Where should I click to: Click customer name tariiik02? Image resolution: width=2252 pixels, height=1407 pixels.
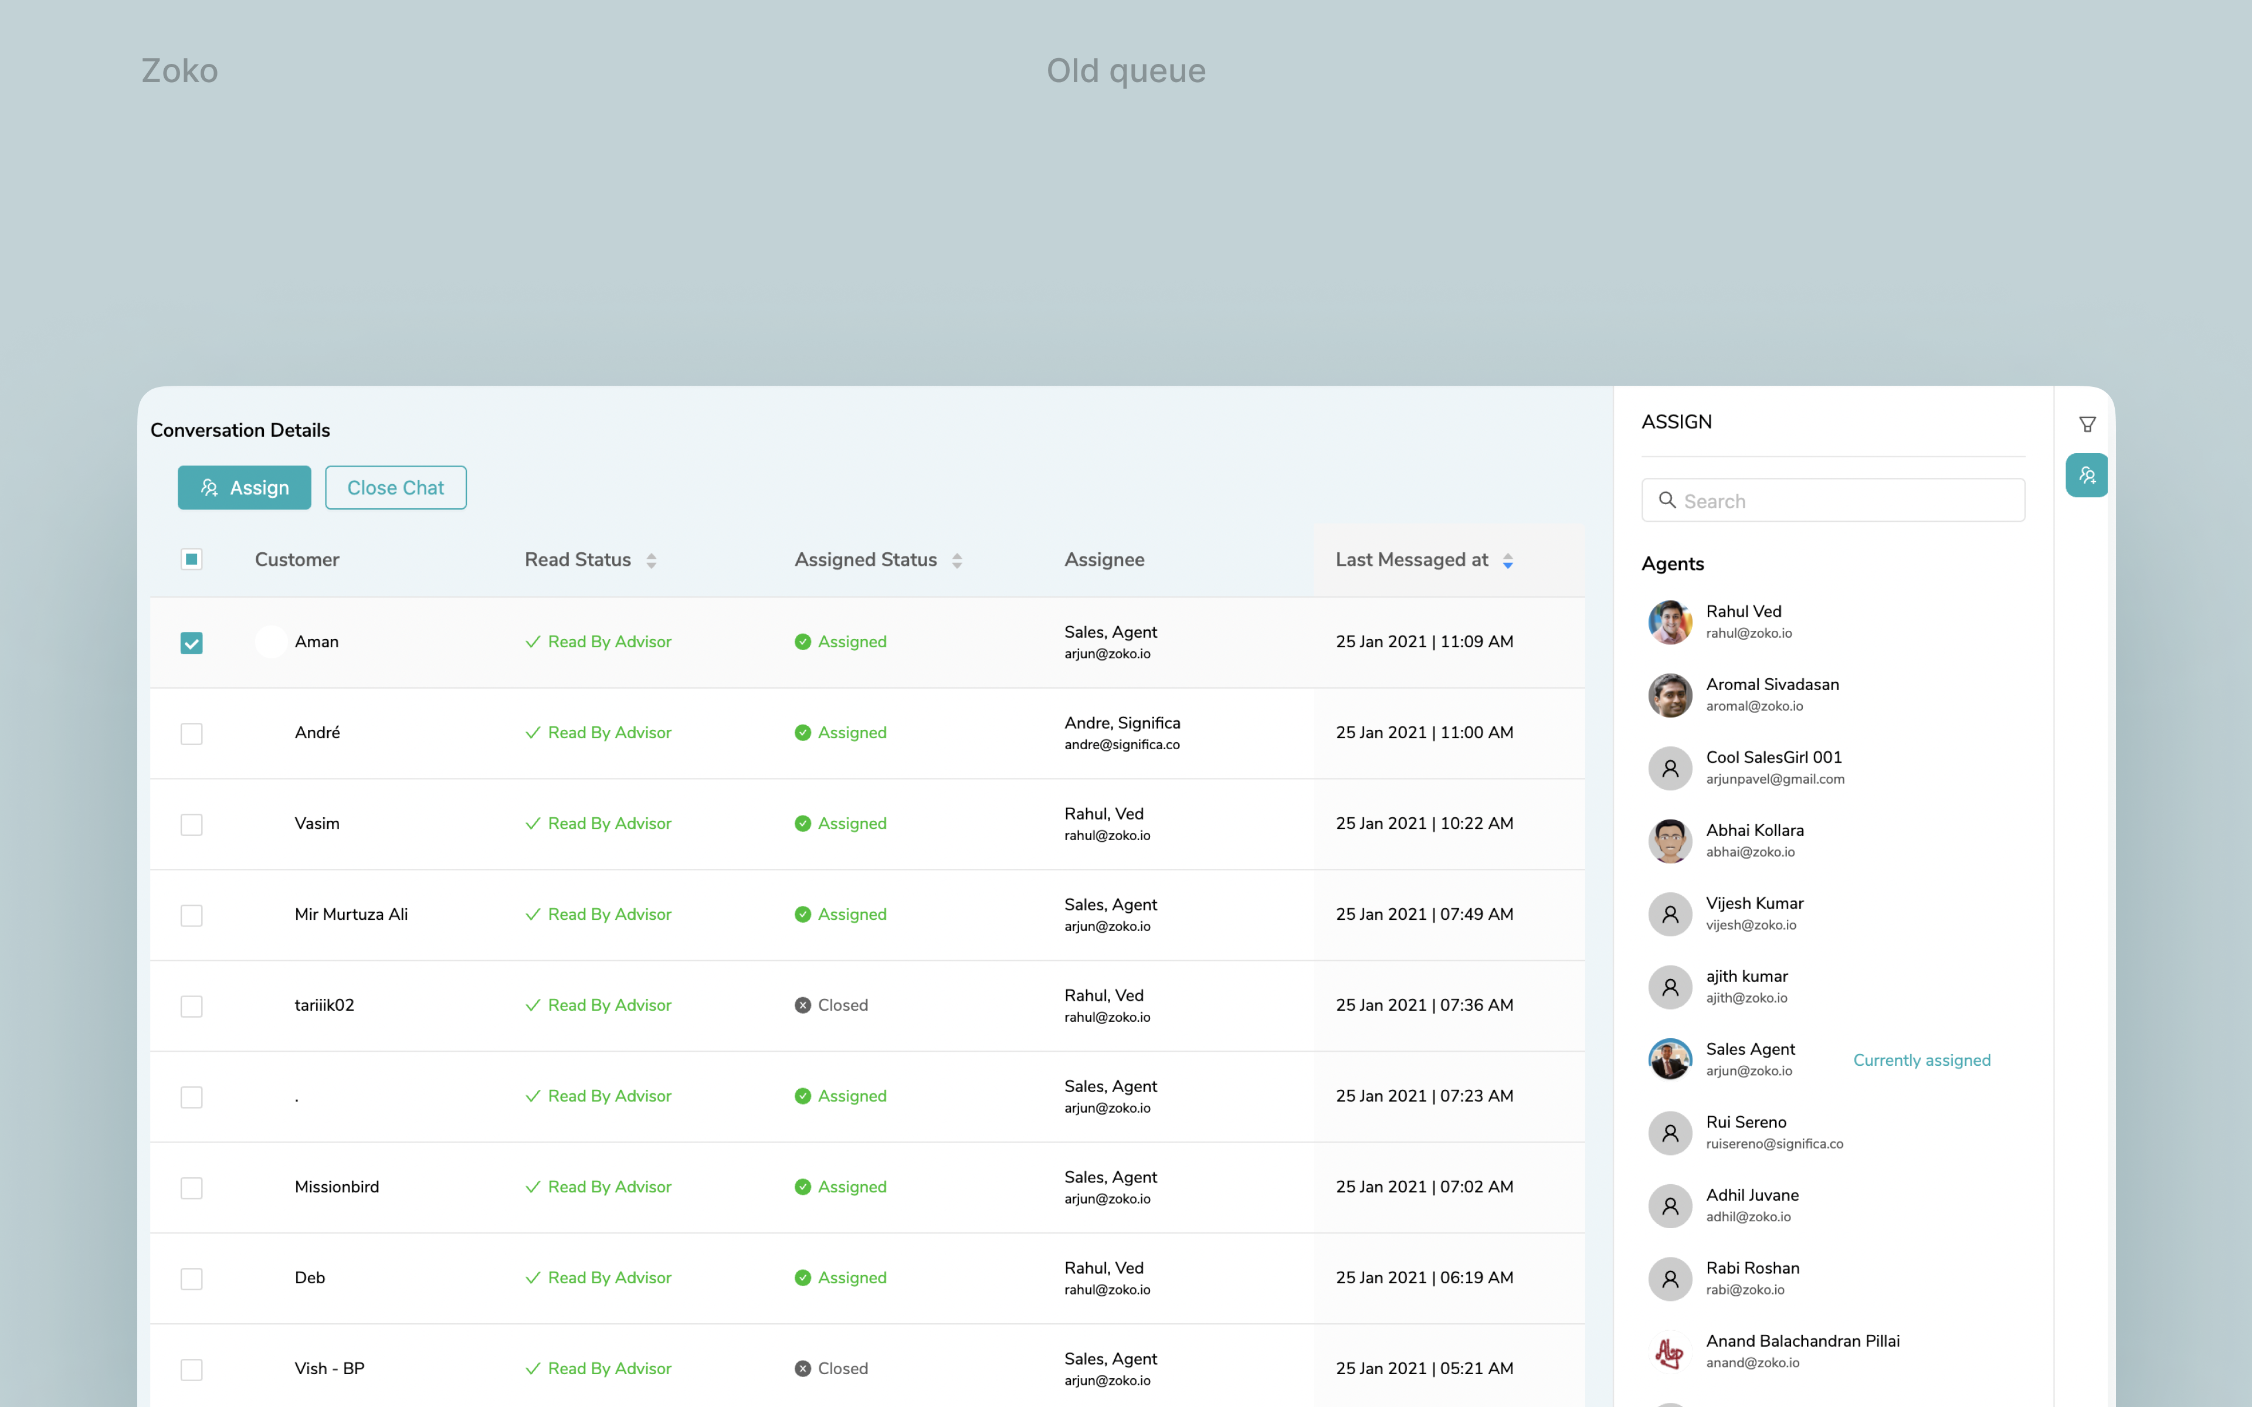tap(324, 1005)
